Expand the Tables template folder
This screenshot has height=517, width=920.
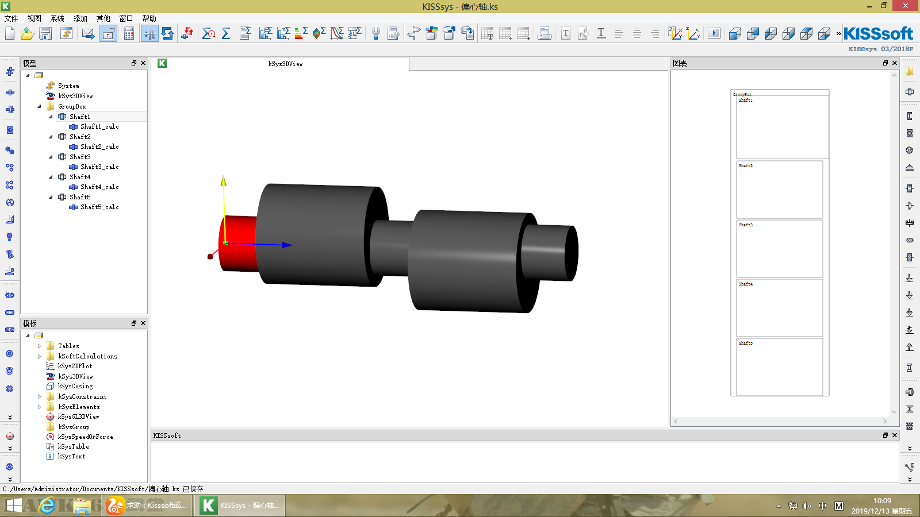tap(39, 346)
